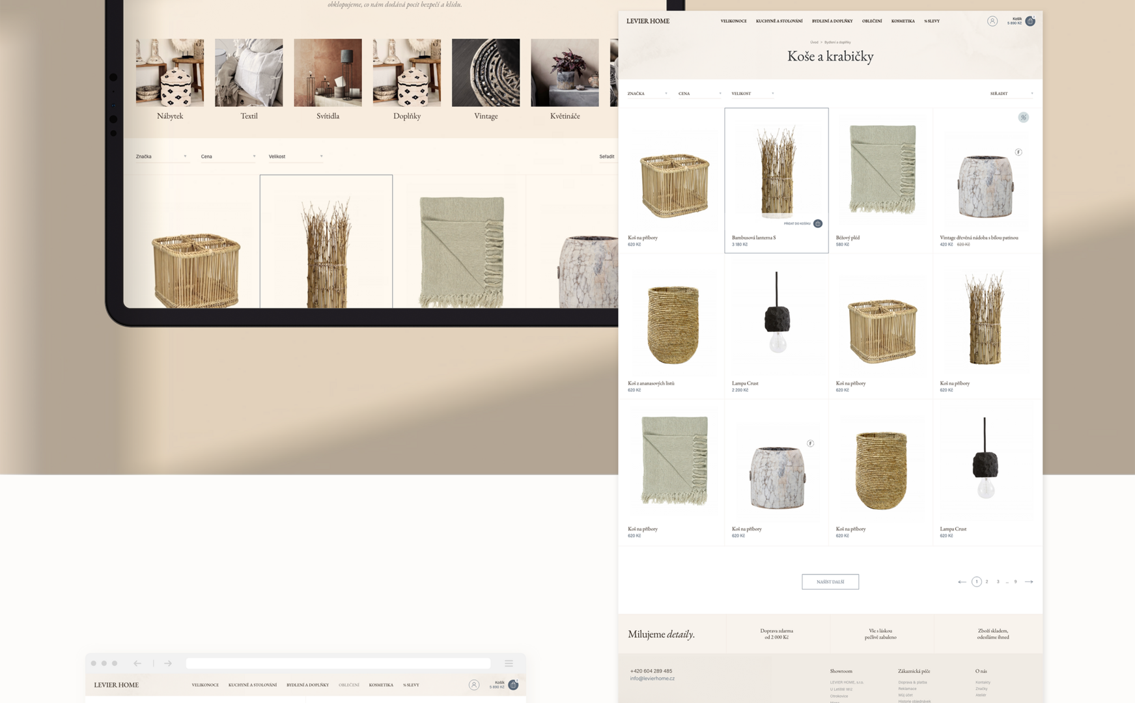Click the percent discount badge on the Vintage vase

coord(1023,118)
